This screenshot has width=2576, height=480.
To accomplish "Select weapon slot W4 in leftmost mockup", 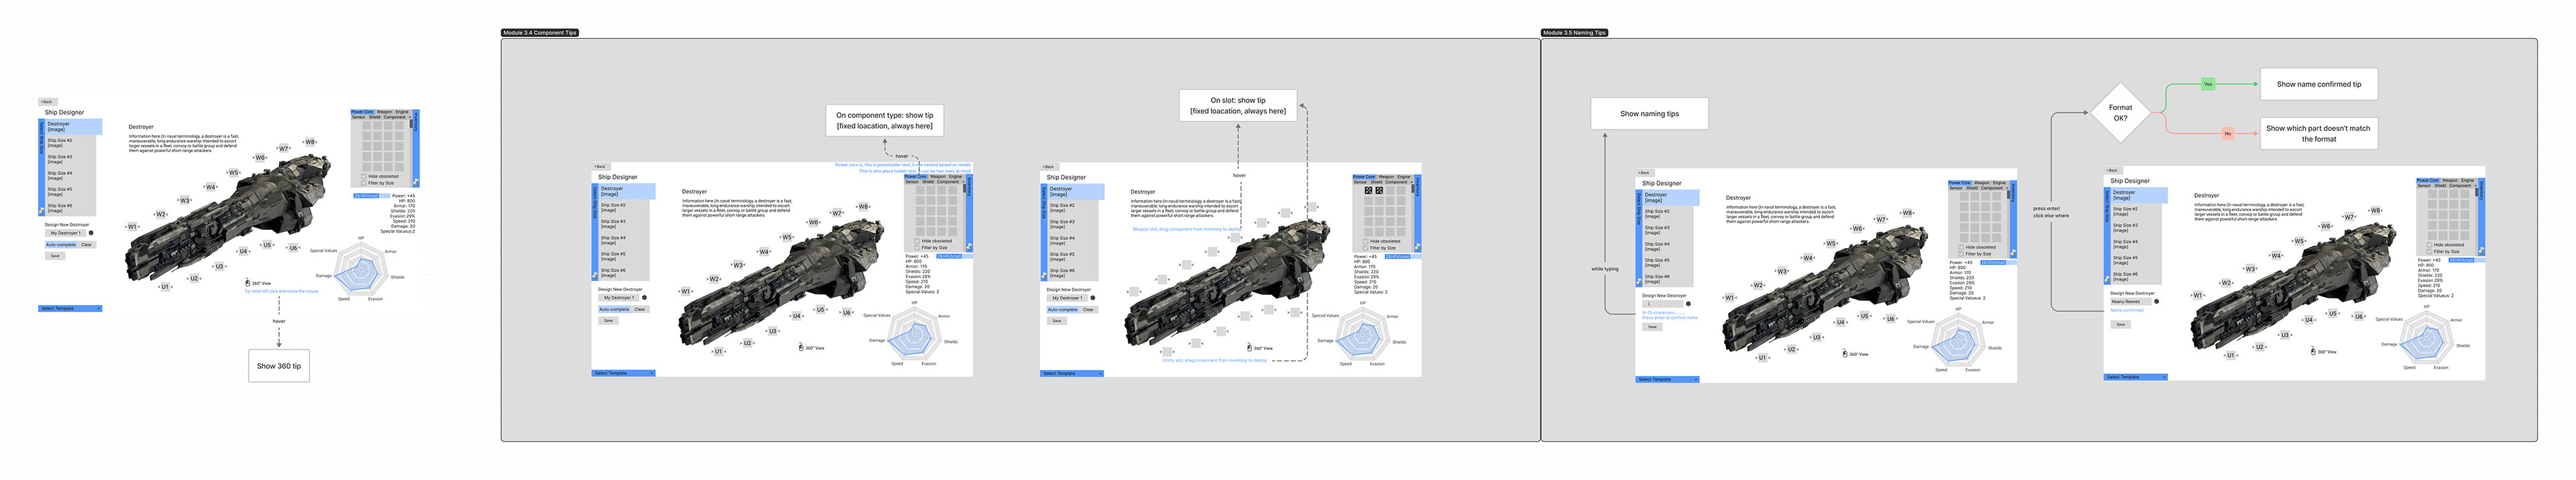I will pyautogui.click(x=211, y=187).
